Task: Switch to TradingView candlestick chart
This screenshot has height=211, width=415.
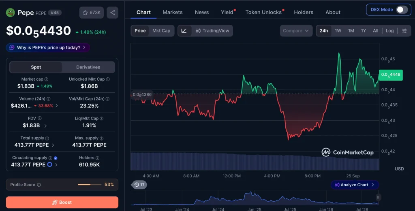Action: [x=212, y=31]
